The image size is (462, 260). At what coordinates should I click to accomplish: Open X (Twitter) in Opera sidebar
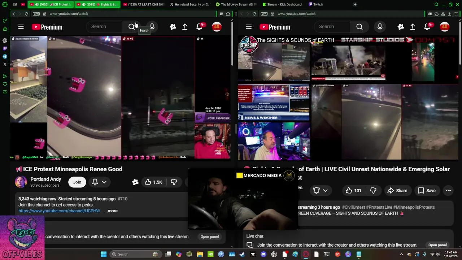(x=5, y=64)
